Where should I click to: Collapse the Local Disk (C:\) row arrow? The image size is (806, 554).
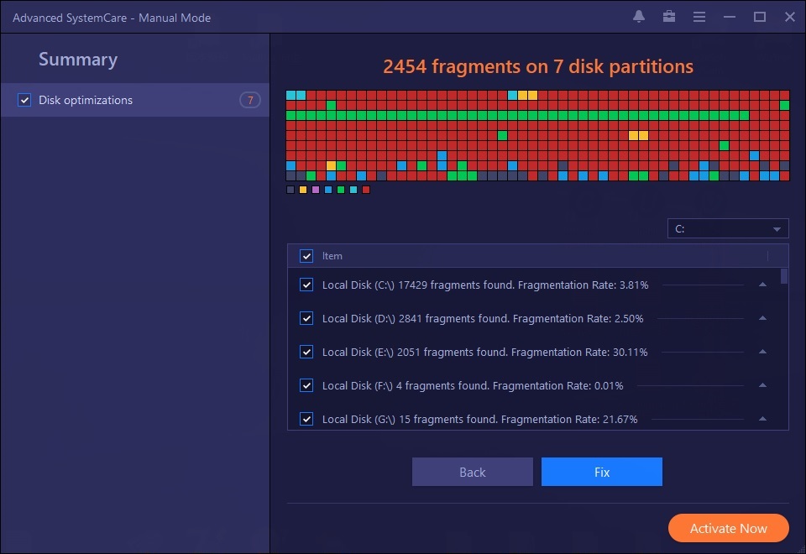(763, 285)
